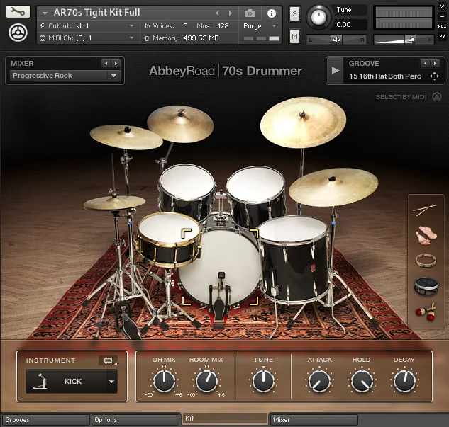Toggle Select by MIDI plug icon

click(437, 97)
